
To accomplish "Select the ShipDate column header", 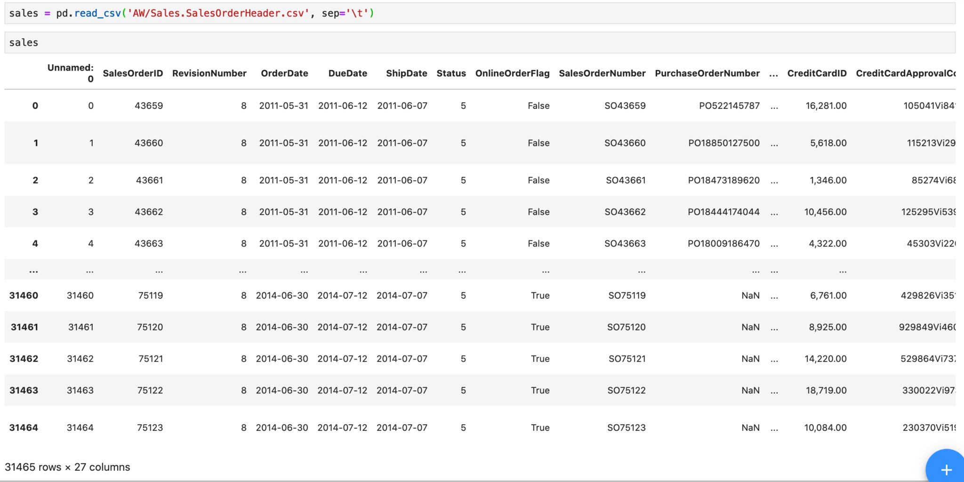I will tap(406, 73).
